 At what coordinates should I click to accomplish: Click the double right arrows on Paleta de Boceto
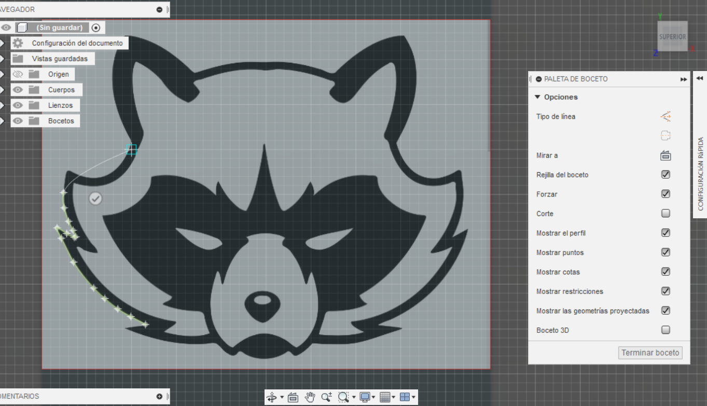684,79
